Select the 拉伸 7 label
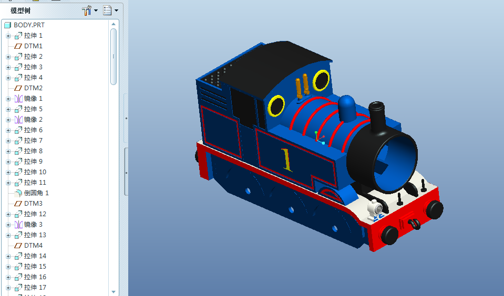The height and width of the screenshot is (296, 504). point(33,141)
